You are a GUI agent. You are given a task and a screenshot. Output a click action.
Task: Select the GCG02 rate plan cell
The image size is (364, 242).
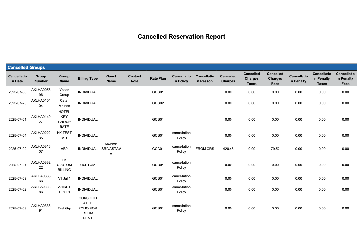pyautogui.click(x=158, y=103)
